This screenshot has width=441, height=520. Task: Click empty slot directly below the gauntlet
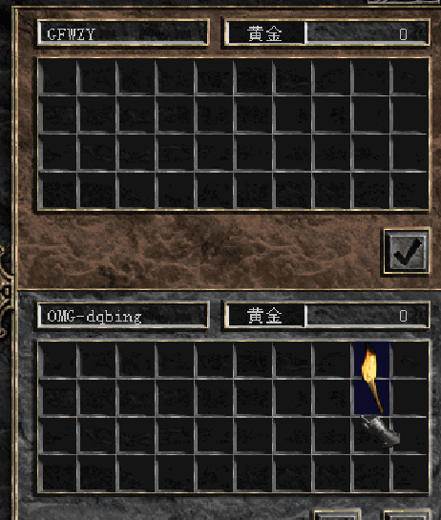coord(370,473)
